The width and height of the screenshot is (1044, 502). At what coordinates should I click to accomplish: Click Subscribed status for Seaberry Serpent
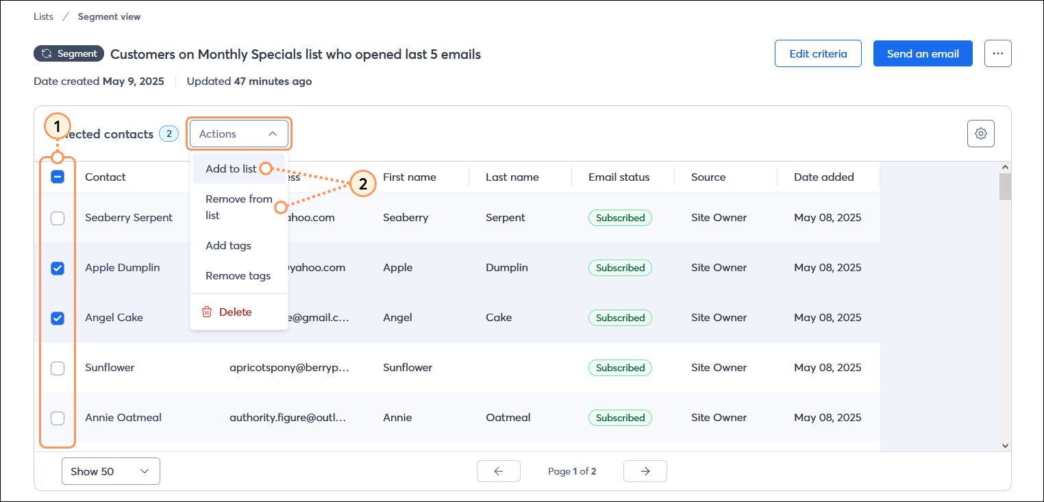click(620, 218)
